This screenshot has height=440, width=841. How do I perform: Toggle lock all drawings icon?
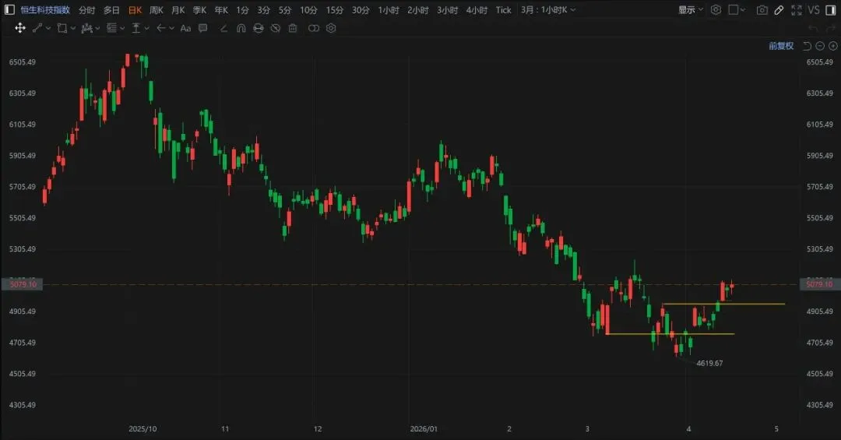258,28
